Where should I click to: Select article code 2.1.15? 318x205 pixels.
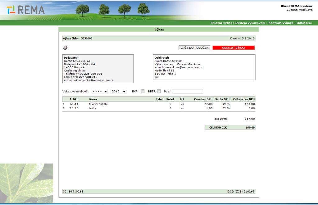74,108
